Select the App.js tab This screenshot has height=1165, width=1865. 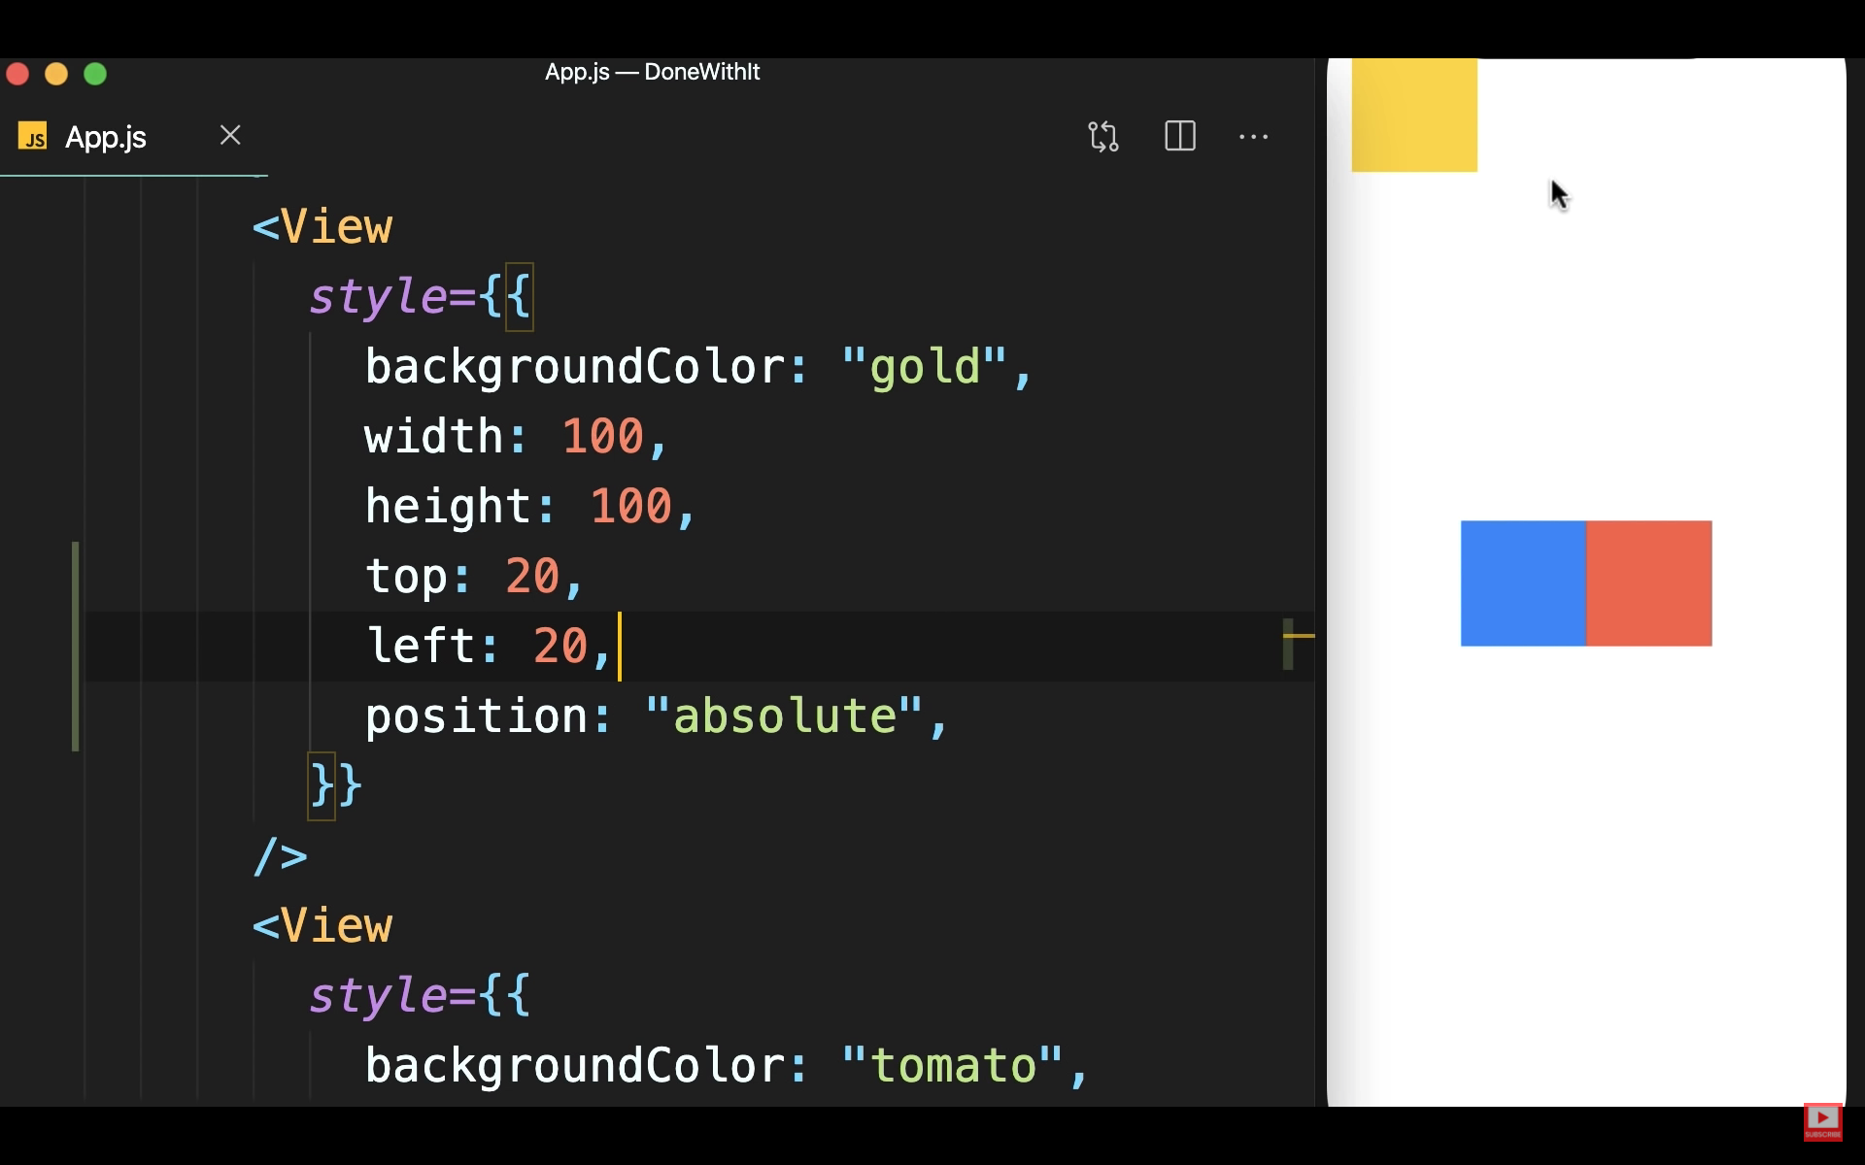tap(106, 138)
